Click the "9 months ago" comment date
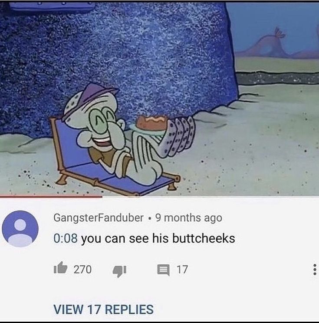The height and width of the screenshot is (323, 319). pyautogui.click(x=189, y=218)
